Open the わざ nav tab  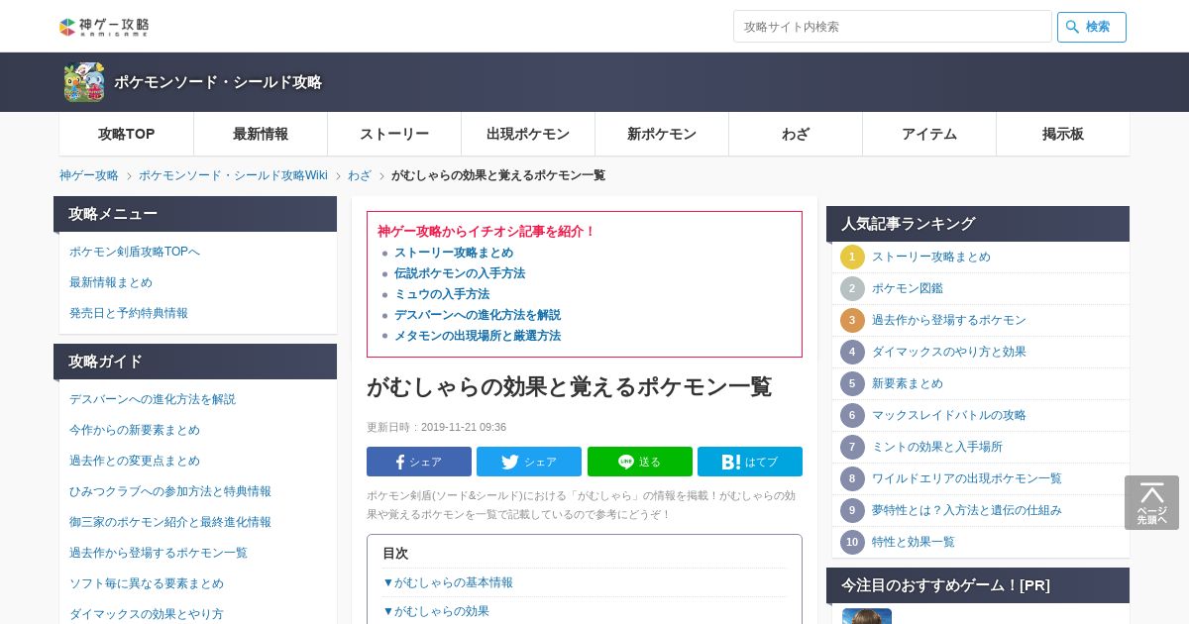point(796,134)
